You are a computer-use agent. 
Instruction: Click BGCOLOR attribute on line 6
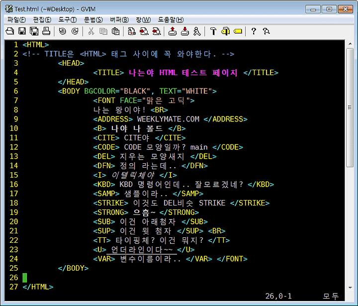[100, 91]
